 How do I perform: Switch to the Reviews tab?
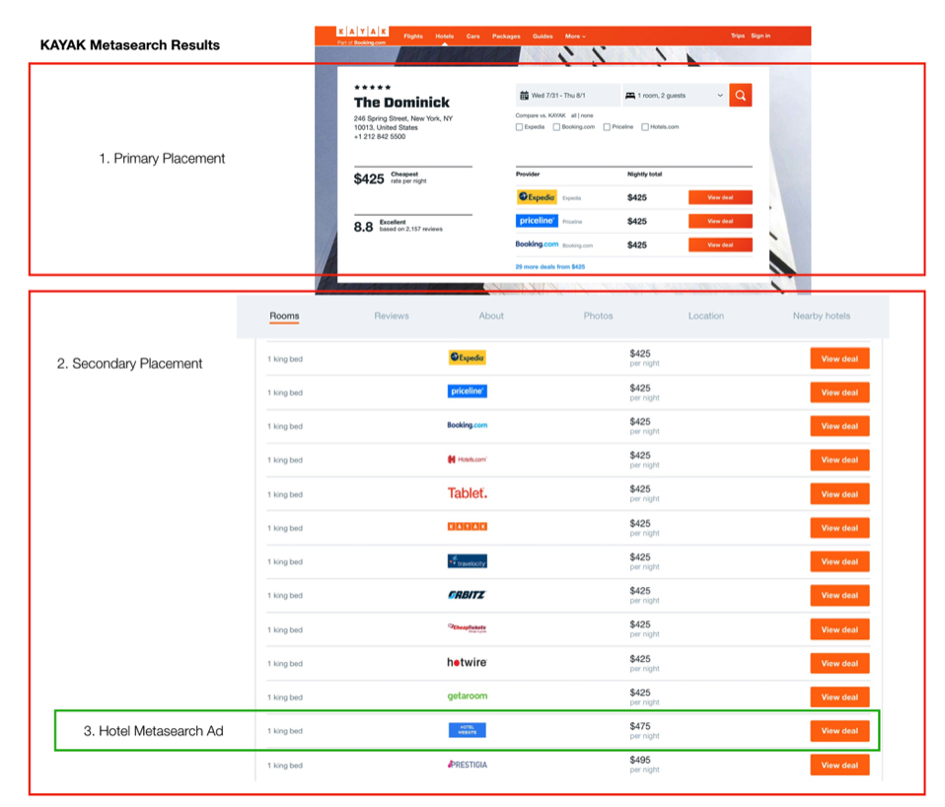pos(392,316)
